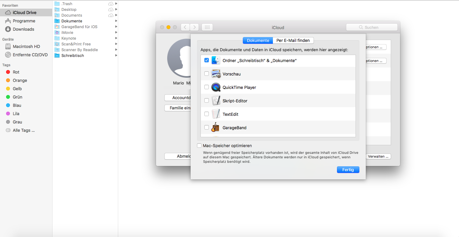Viewport: 459px width, 237px height.
Task: Click the Vorschau app icon
Action: (216, 74)
